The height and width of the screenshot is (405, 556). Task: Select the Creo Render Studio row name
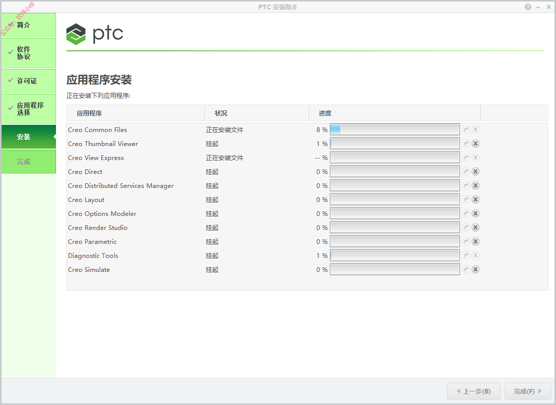point(98,228)
